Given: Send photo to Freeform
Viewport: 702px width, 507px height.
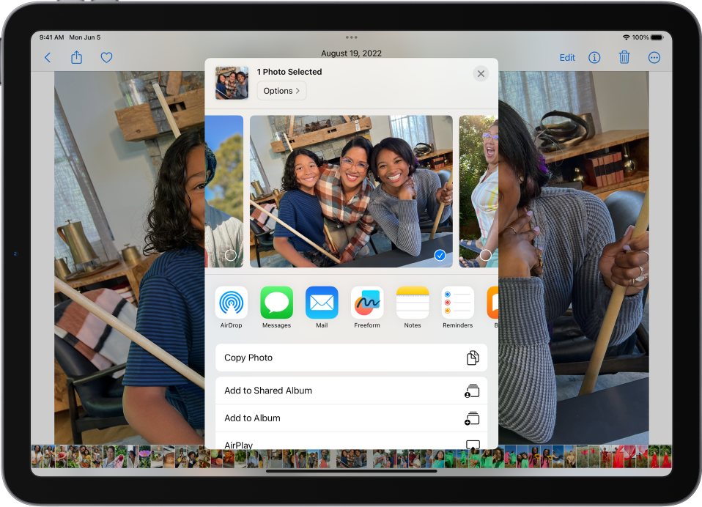Looking at the screenshot, I should [367, 308].
